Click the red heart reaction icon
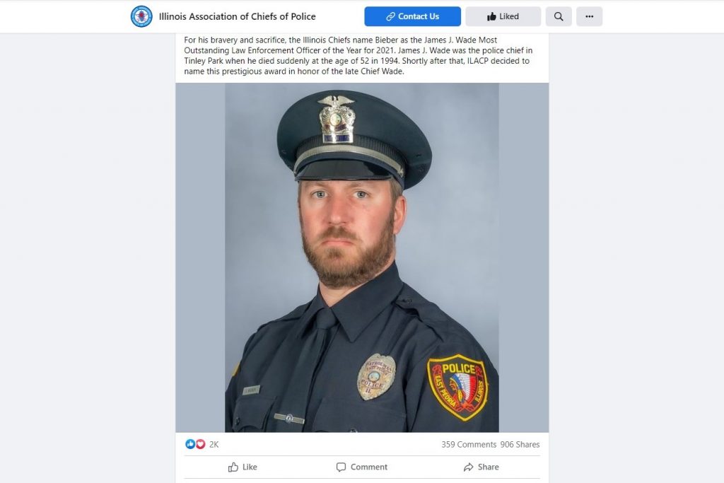724x483 pixels. [200, 444]
